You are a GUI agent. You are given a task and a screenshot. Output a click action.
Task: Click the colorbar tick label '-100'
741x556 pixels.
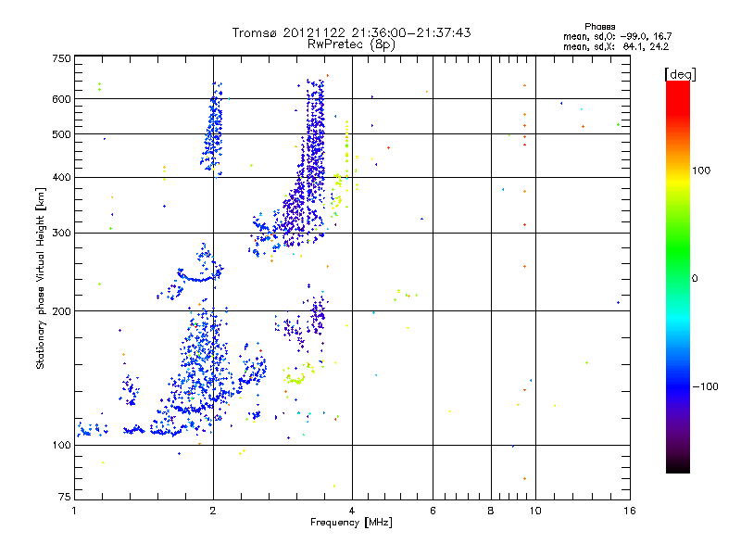coord(705,386)
